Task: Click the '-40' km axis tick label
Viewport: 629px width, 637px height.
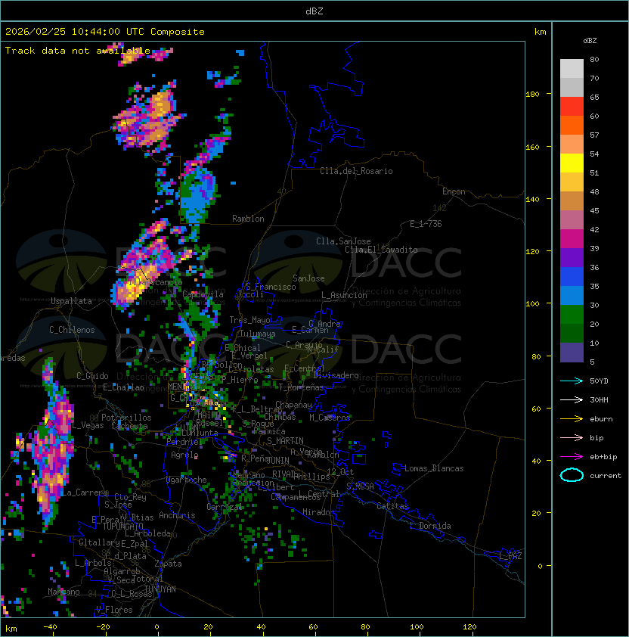Action: coord(51,627)
